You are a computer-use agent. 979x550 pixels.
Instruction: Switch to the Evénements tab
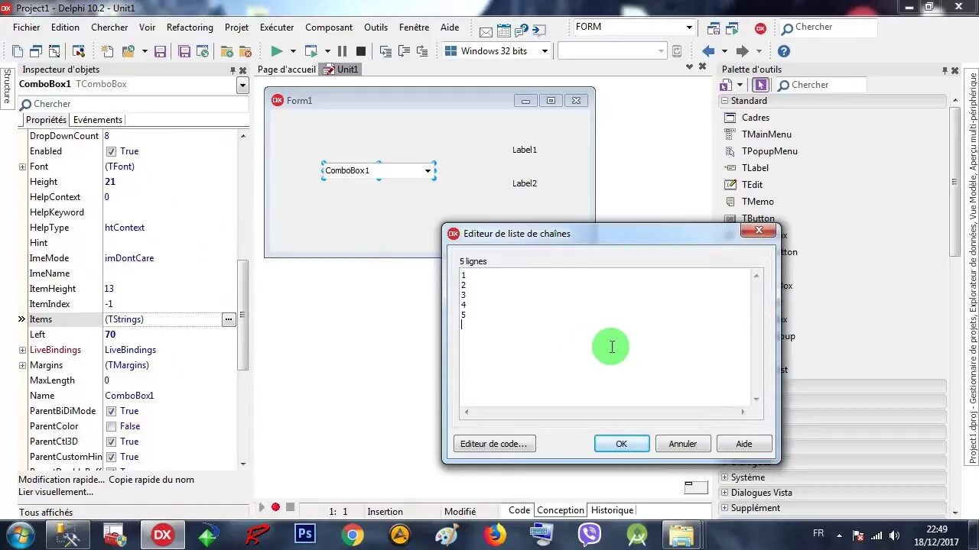coord(97,120)
